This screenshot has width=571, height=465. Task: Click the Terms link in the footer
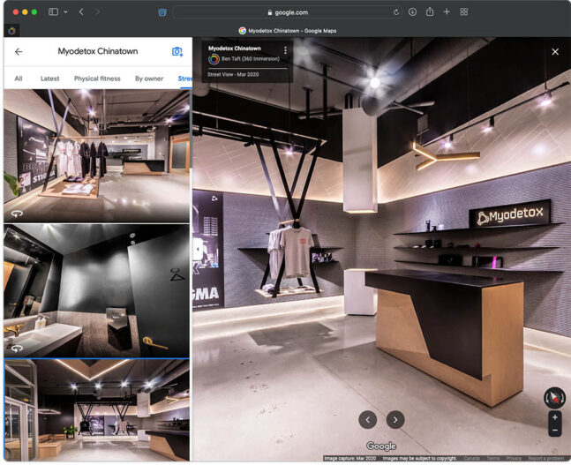click(x=493, y=458)
